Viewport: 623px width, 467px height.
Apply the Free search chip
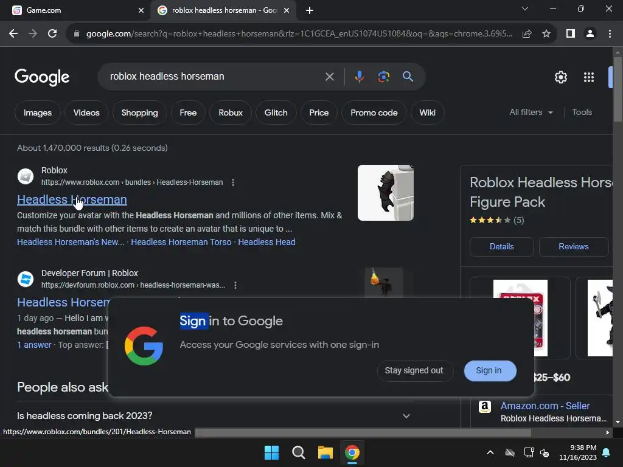click(x=188, y=112)
